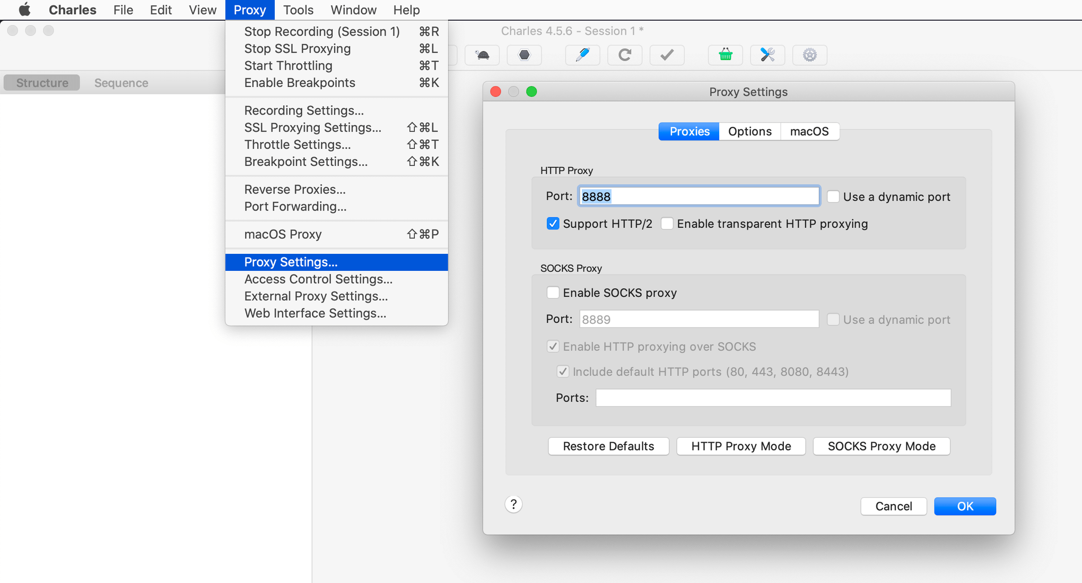Open the View menu
The image size is (1082, 583).
(203, 10)
